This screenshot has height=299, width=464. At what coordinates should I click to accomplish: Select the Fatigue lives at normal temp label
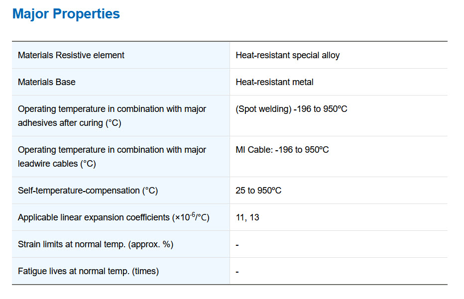point(89,271)
